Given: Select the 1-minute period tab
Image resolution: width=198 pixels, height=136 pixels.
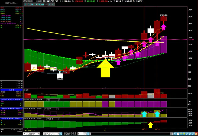Looking at the screenshot, I should click(x=25, y=4).
